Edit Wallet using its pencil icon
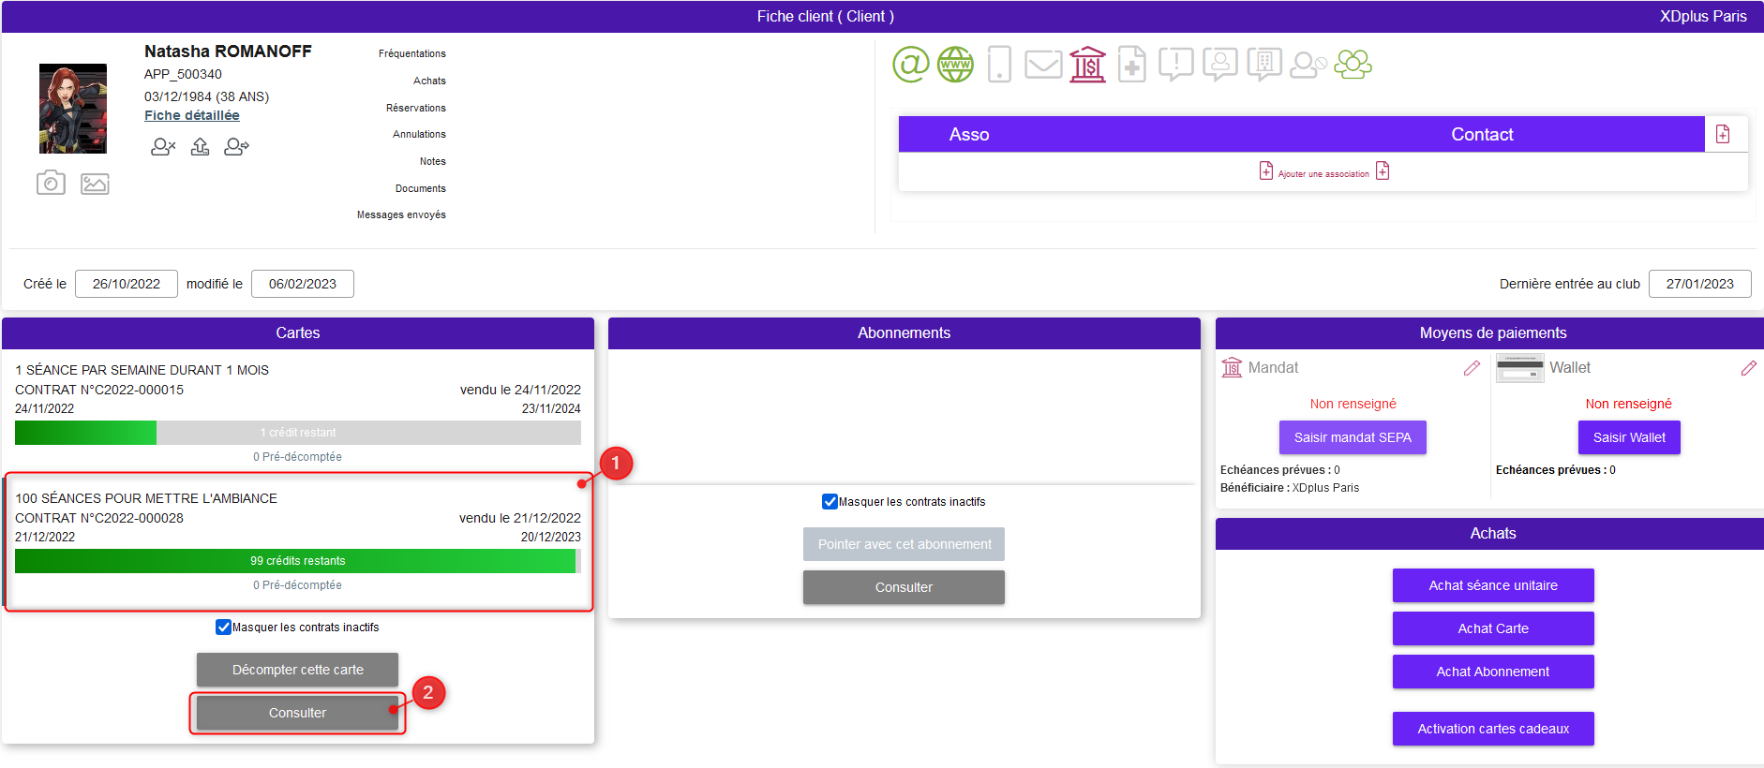This screenshot has height=768, width=1764. (1748, 368)
